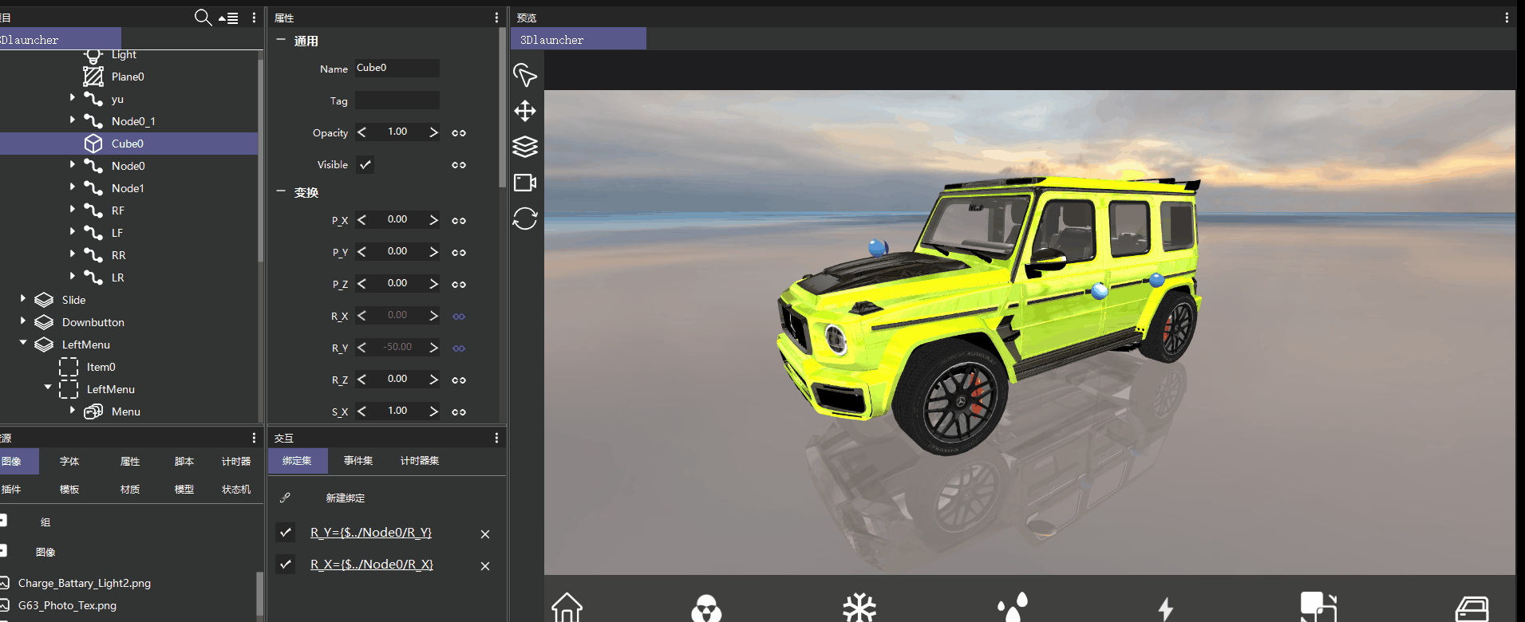Expand the Menu node
This screenshot has width=1525, height=622.
tap(72, 410)
